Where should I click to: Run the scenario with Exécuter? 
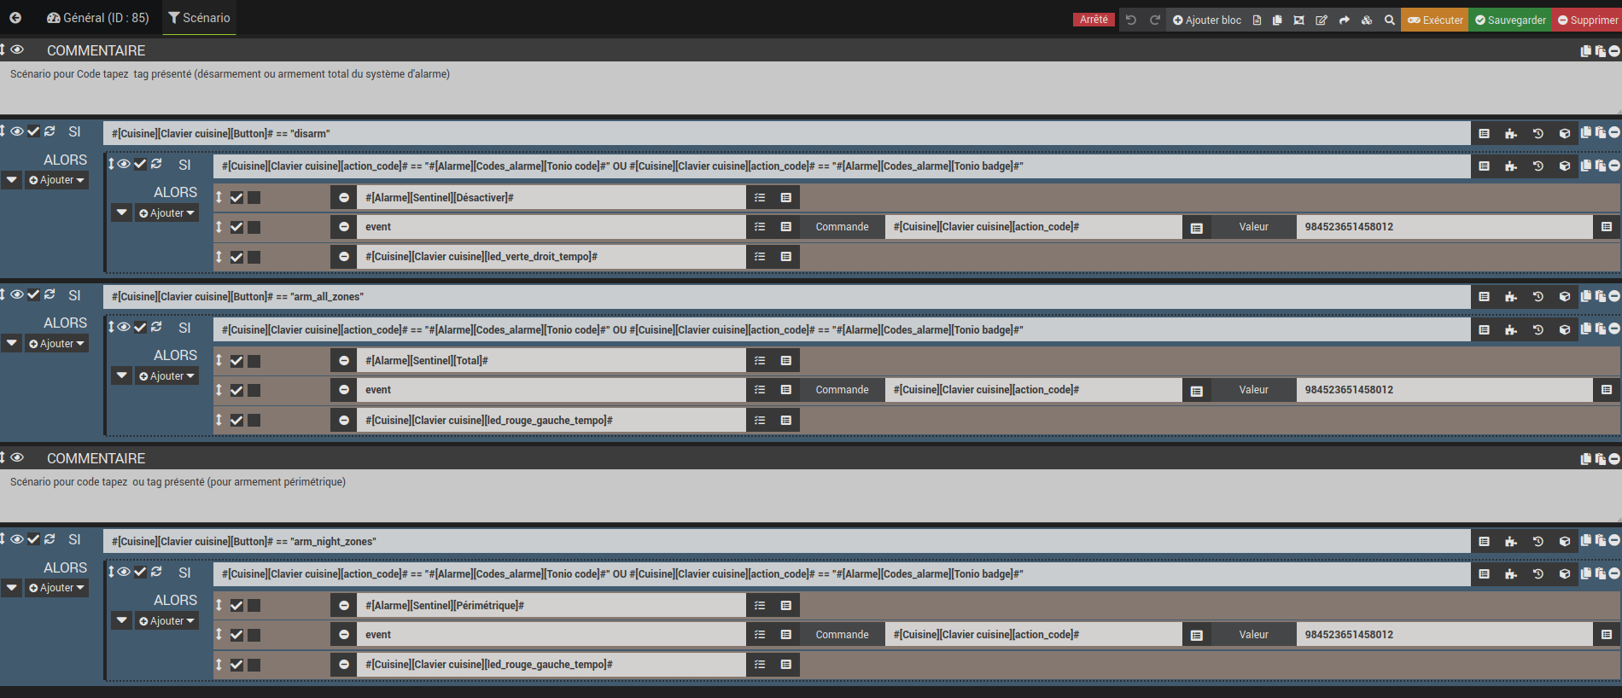1434,20
